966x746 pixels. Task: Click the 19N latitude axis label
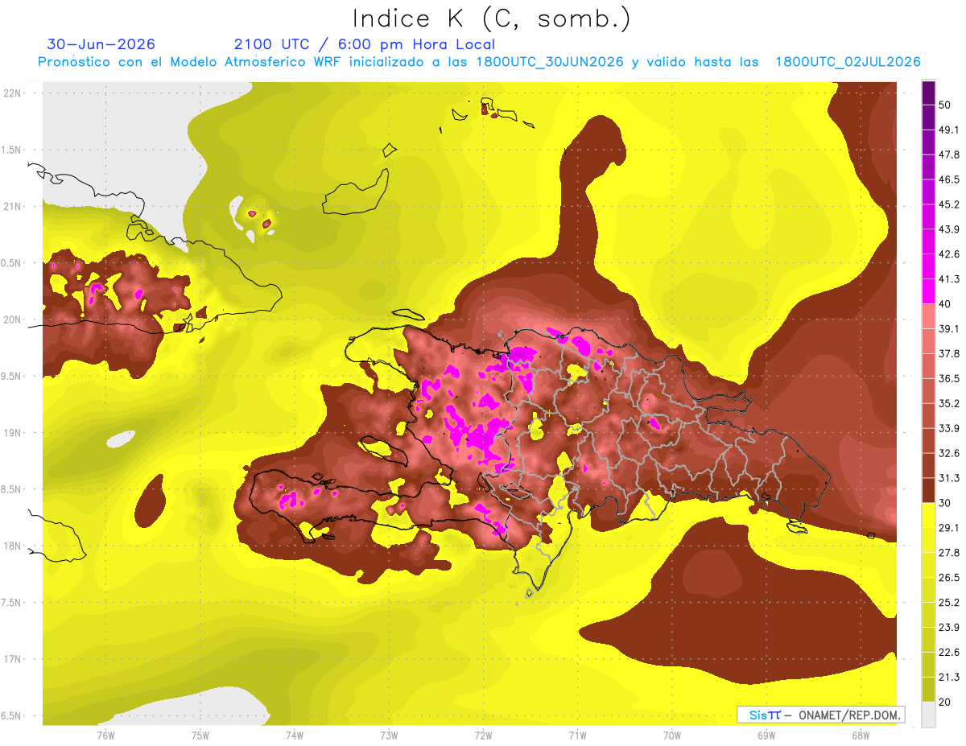pos(12,432)
